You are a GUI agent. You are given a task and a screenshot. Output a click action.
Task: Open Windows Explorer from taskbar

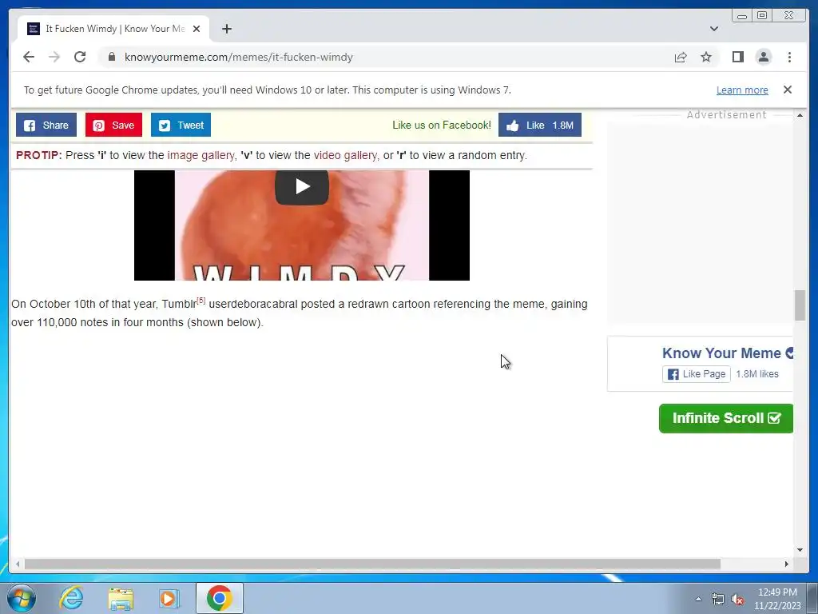[121, 598]
